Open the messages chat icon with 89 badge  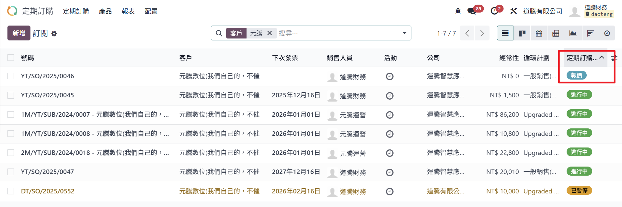[472, 11]
